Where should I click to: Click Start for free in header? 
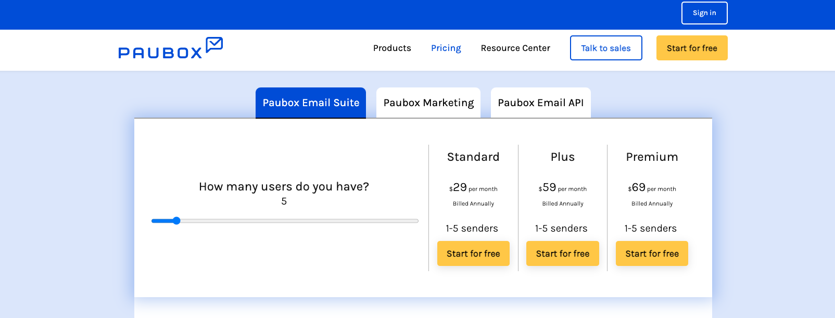692,48
